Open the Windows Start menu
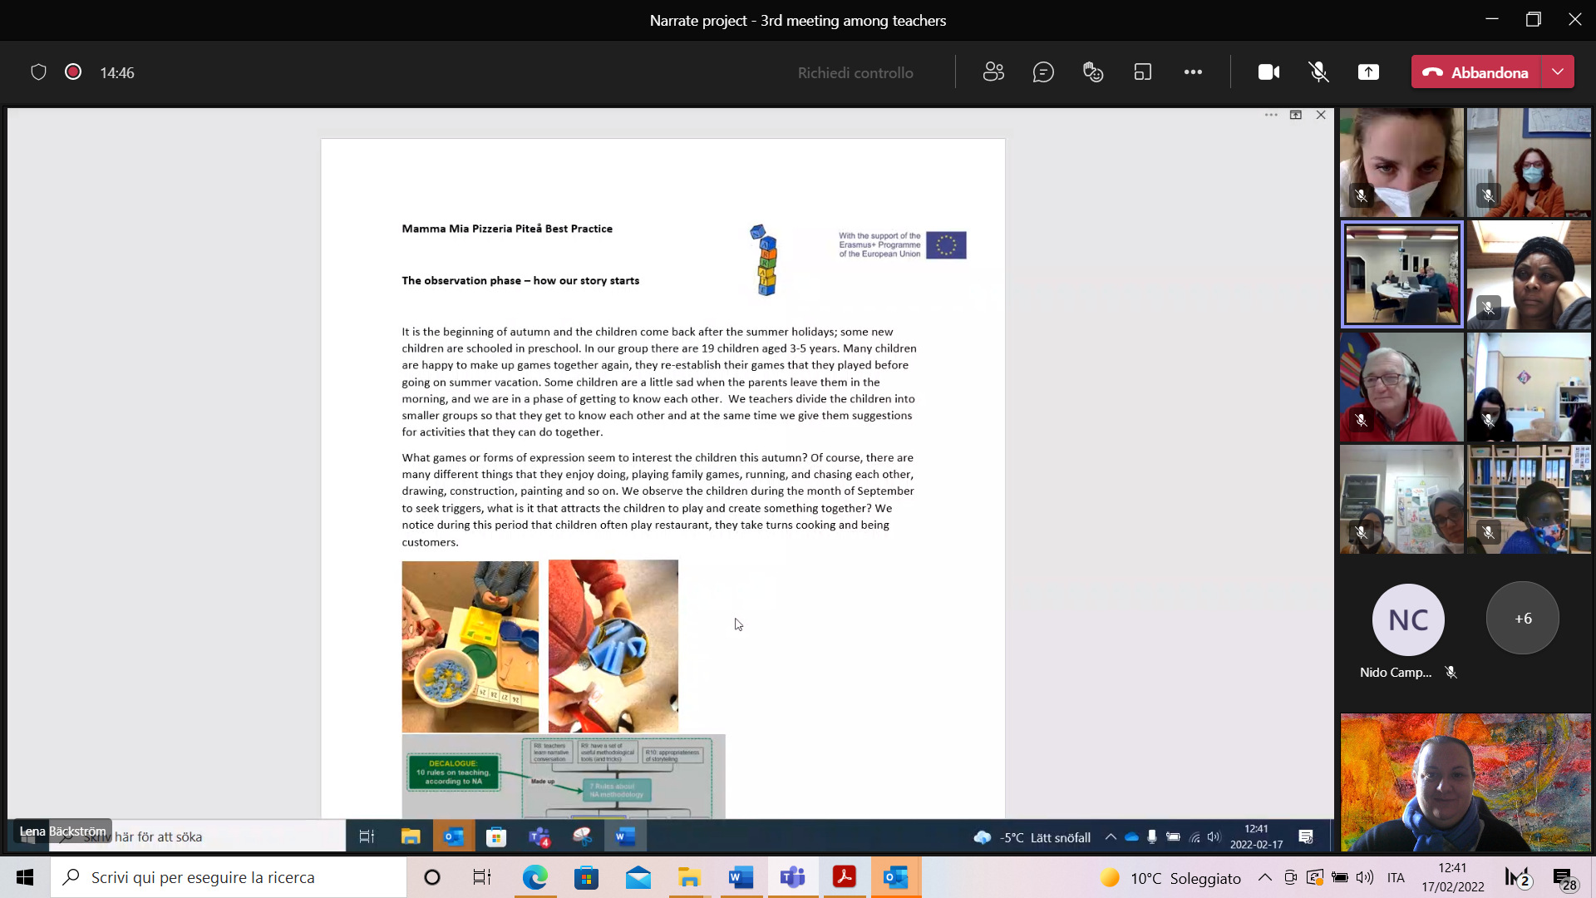 pos(25,877)
